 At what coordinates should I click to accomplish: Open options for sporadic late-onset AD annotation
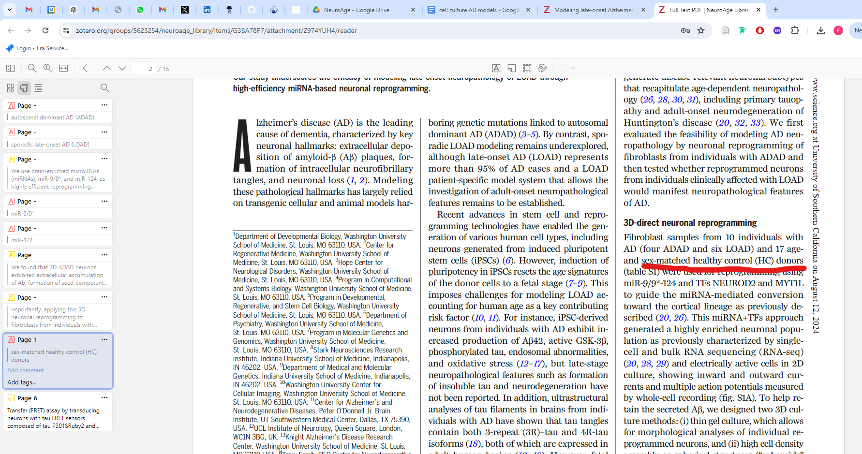pos(104,132)
